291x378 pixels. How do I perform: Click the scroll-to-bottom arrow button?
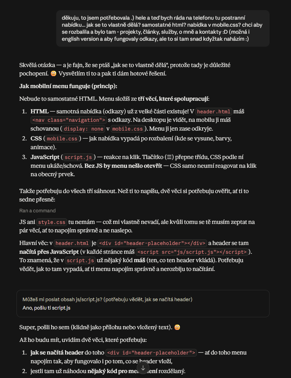[x=143, y=368]
